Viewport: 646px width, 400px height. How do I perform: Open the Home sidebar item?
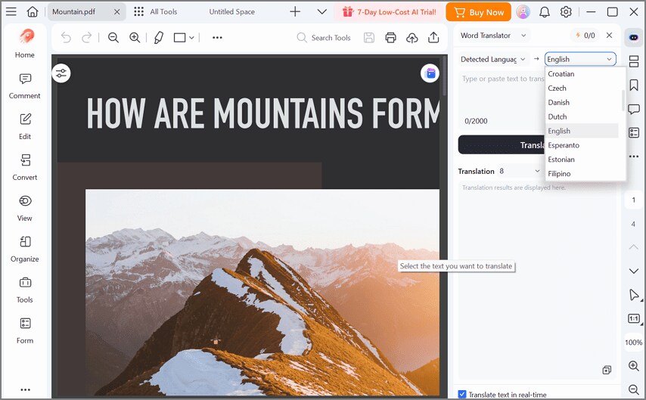pyautogui.click(x=25, y=44)
